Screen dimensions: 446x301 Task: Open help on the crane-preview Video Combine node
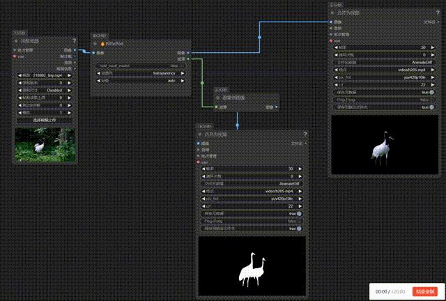(438, 13)
